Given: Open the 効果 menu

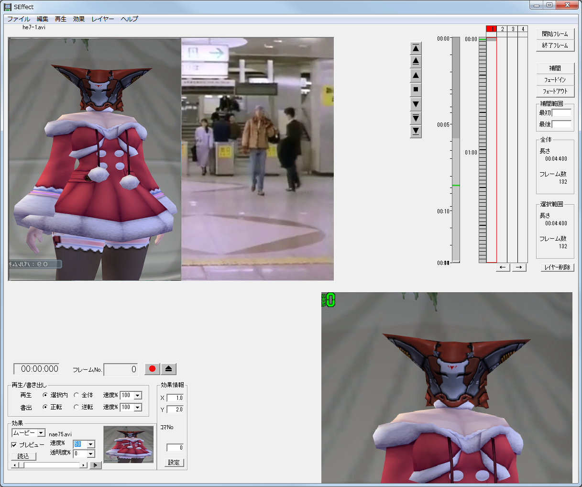Looking at the screenshot, I should click(79, 19).
